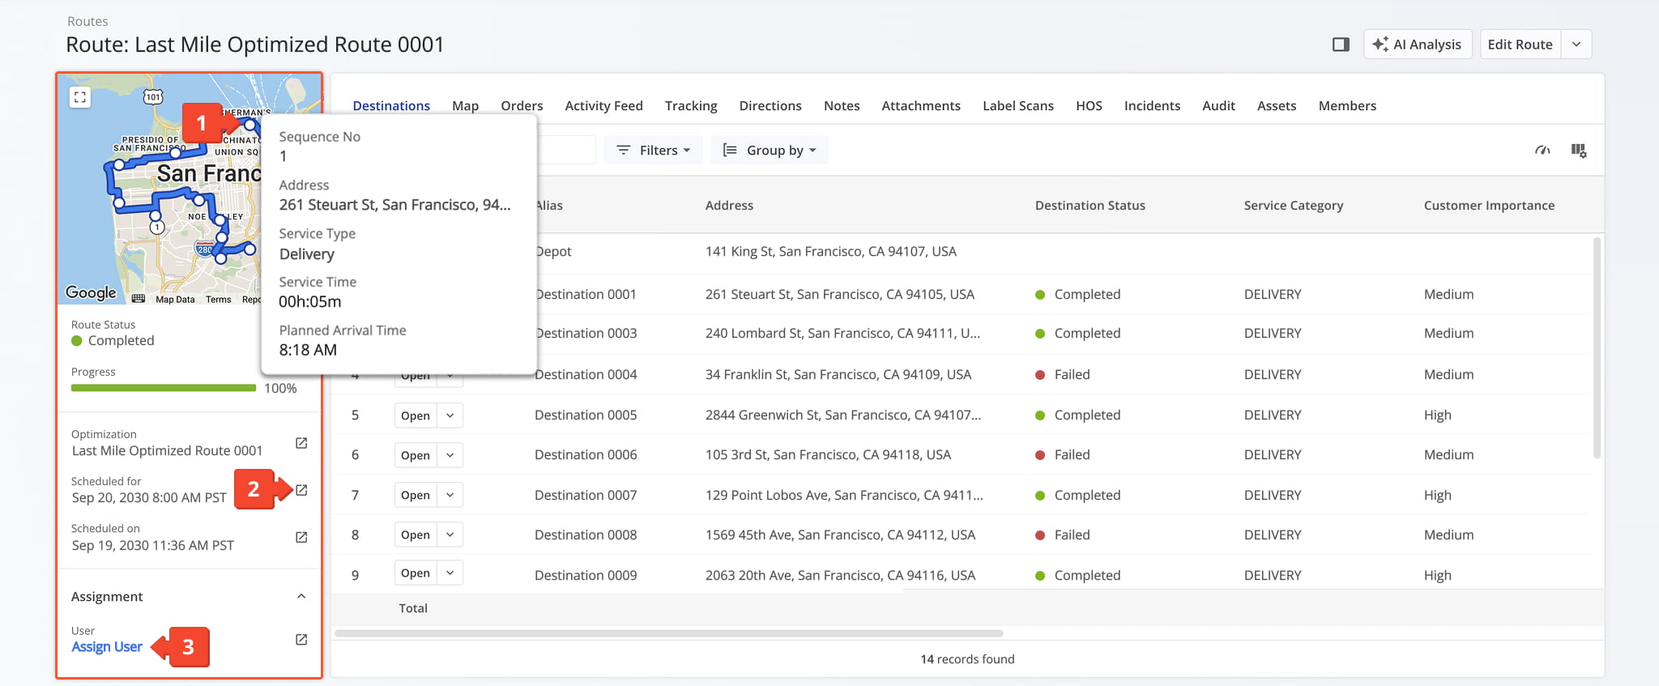
Task: Open the Attachments tab
Action: 921,106
